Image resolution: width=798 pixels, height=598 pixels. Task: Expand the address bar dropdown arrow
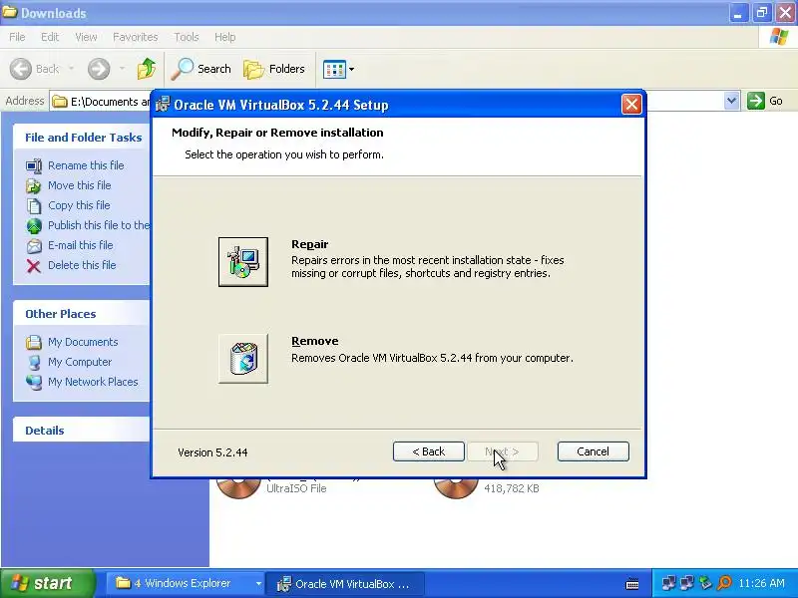[731, 101]
